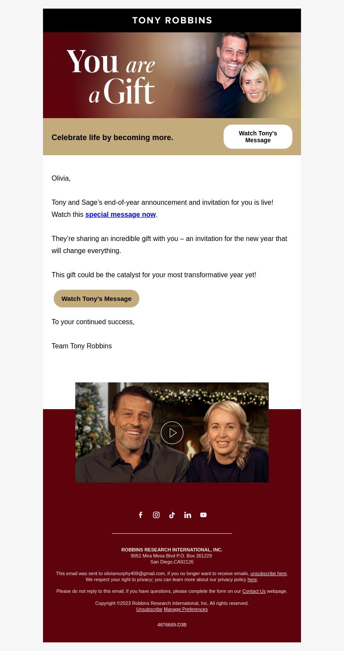Open the special message now link
Screen dimensions: 344x651
120,214
